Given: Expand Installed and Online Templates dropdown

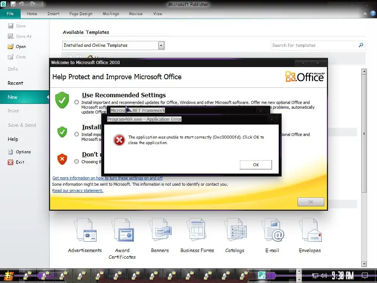Looking at the screenshot, I should click(161, 45).
